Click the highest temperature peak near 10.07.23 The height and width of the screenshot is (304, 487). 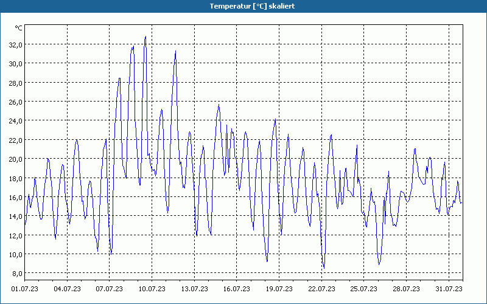pos(145,37)
